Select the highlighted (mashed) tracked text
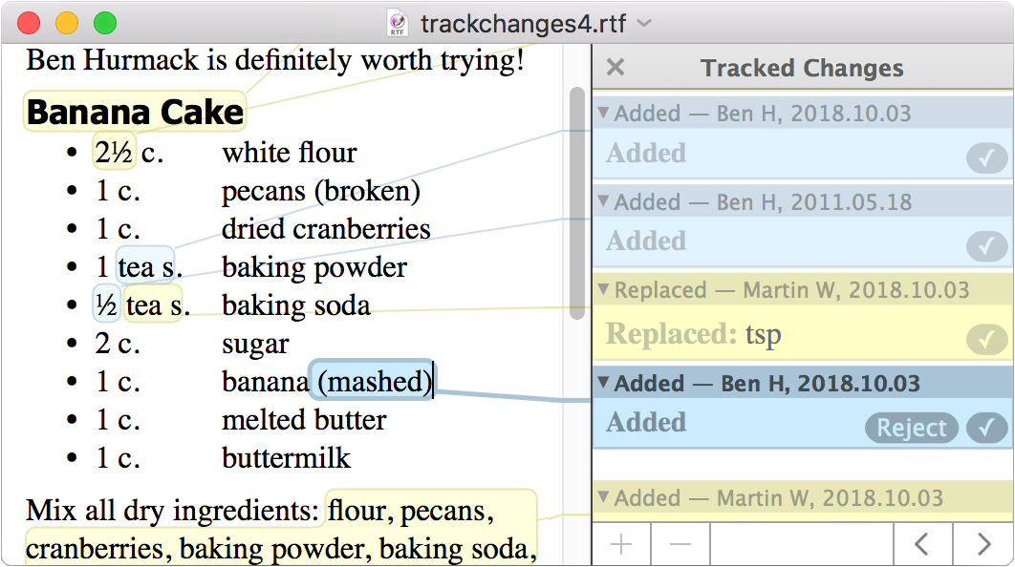The height and width of the screenshot is (567, 1015). 374,382
